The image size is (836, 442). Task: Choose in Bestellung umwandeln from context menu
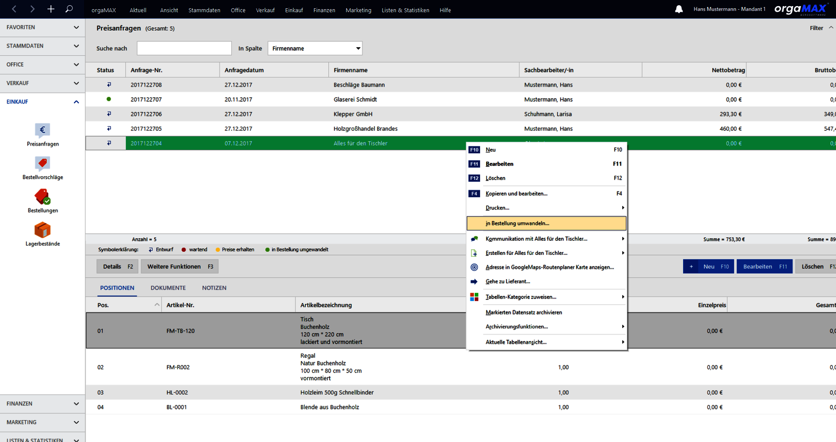click(546, 223)
